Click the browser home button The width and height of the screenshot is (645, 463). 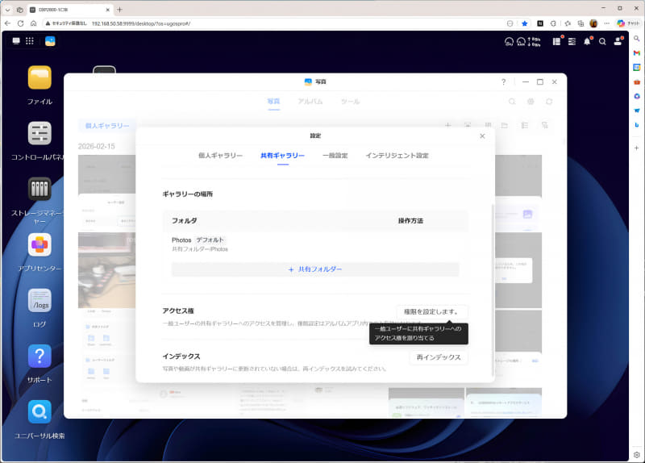click(x=33, y=23)
